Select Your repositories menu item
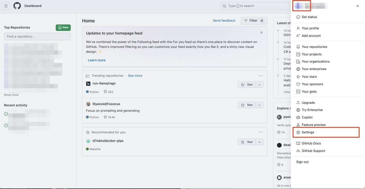Screen dimensions: 365x189 (x=314, y=47)
